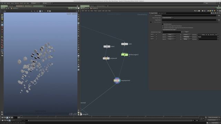Open the network editor Add menu
Image resolution: width=221 pixels, height=124 pixels.
pyautogui.click(x=83, y=11)
